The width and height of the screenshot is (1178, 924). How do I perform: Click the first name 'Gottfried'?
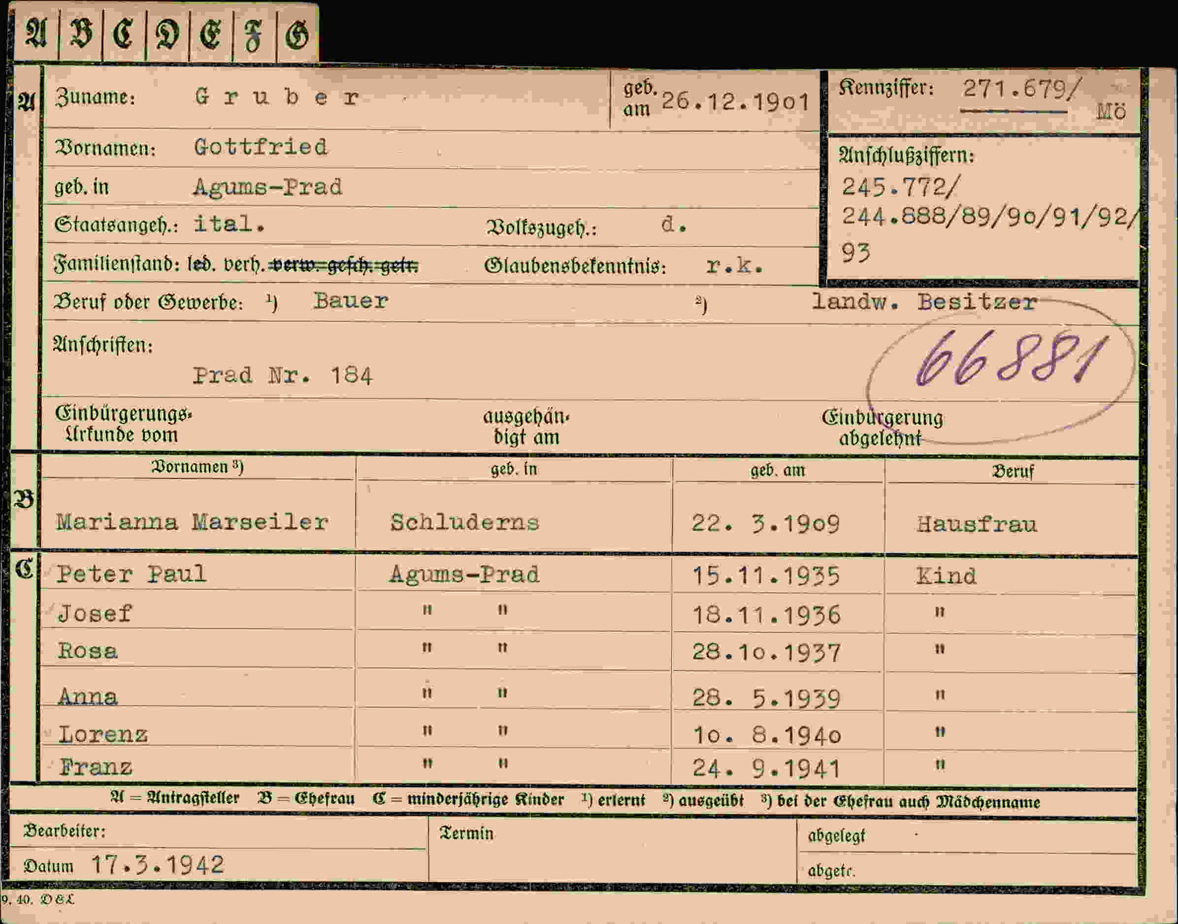(x=261, y=147)
